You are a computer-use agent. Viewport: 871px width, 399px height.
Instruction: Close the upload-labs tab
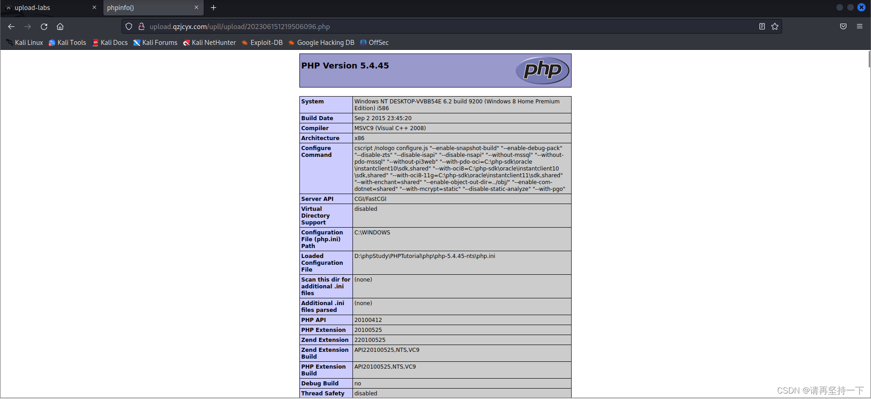(94, 8)
